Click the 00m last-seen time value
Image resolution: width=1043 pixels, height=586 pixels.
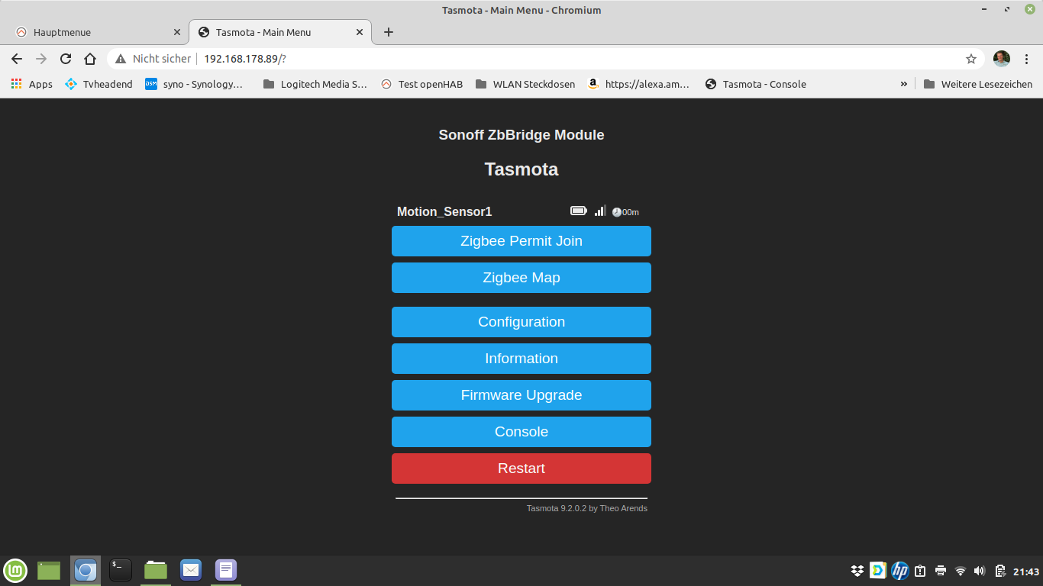click(631, 212)
